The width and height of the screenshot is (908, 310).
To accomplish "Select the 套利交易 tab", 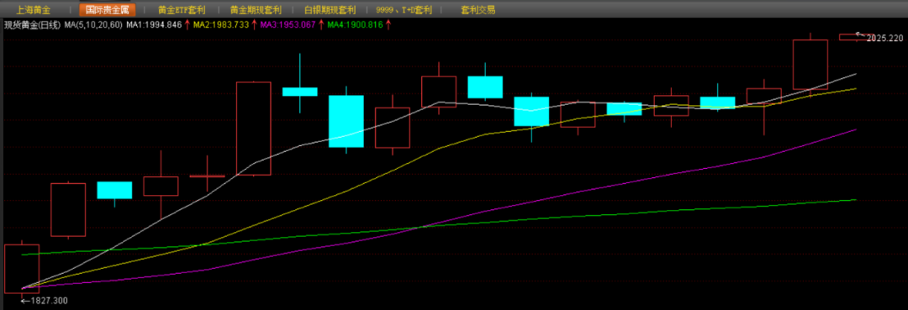I will tap(478, 10).
